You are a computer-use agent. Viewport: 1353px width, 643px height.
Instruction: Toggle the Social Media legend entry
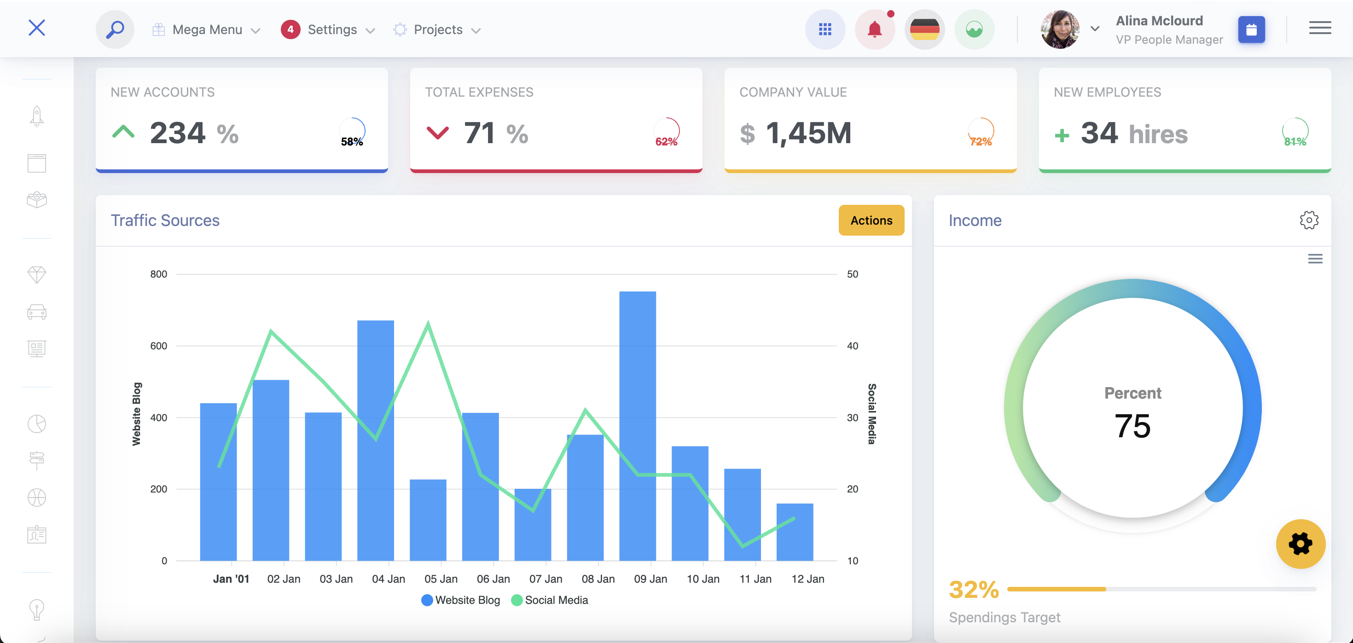[549, 600]
